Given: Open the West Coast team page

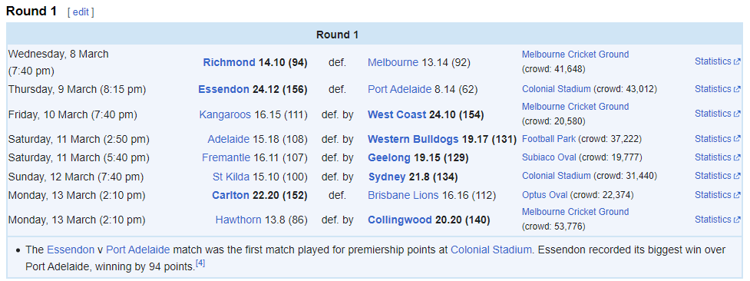Looking at the screenshot, I should [x=397, y=115].
